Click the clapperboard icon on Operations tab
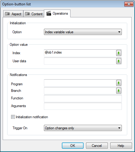 point(49,13)
